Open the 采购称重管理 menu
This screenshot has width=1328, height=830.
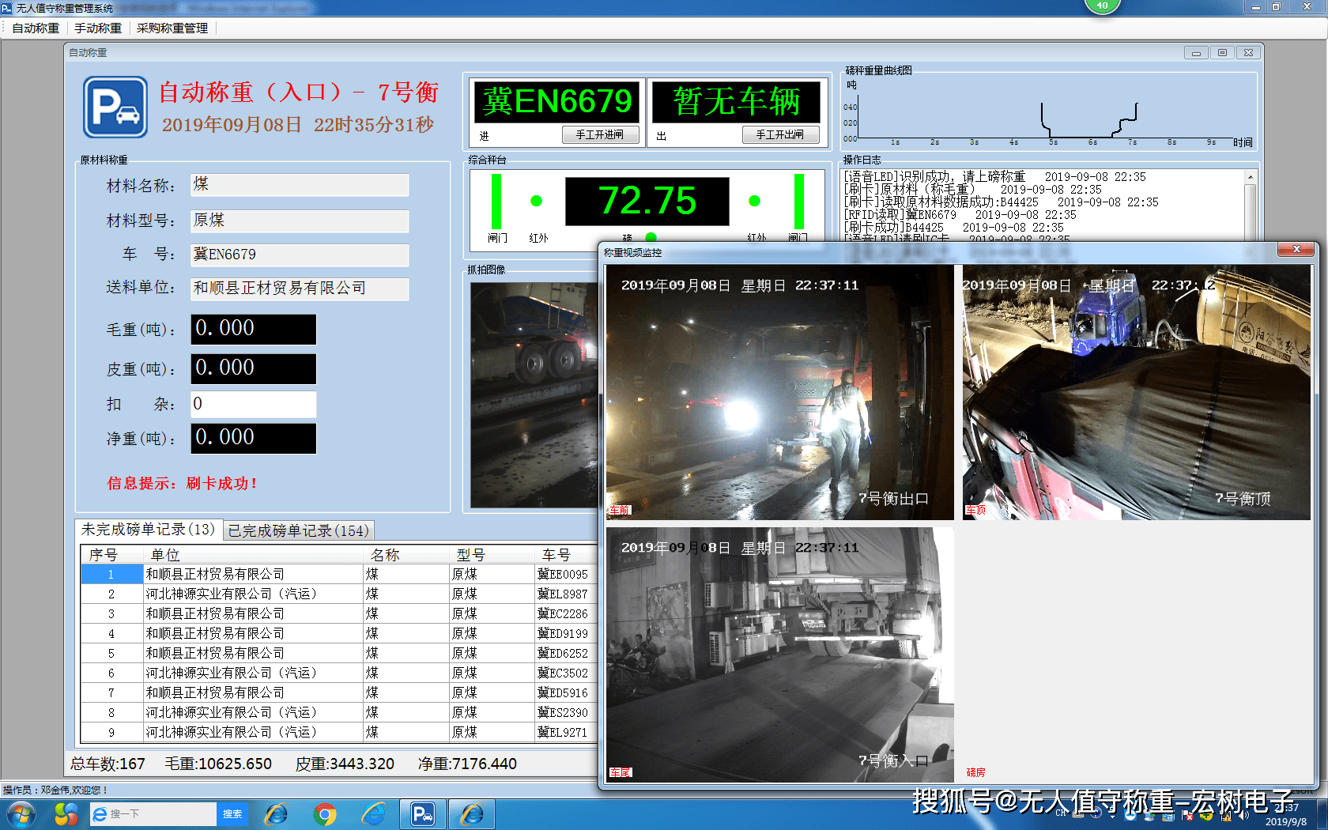coord(172,28)
